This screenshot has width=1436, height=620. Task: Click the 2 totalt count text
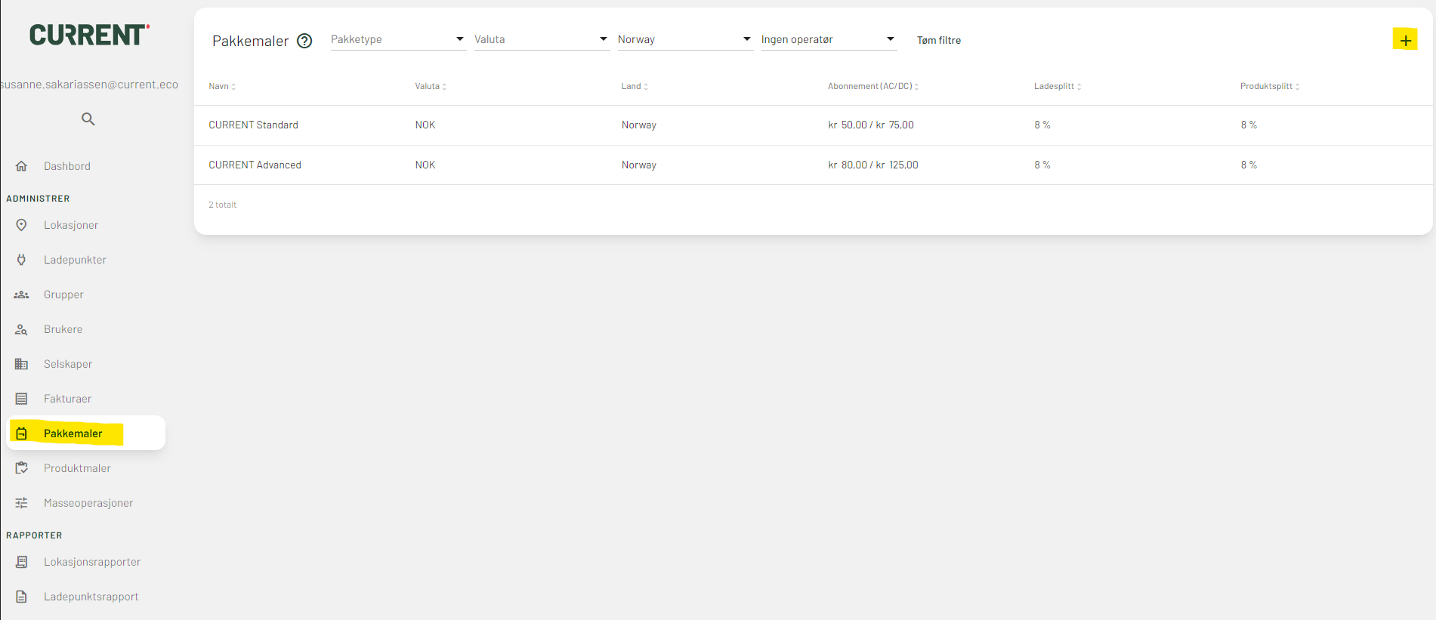point(223,205)
